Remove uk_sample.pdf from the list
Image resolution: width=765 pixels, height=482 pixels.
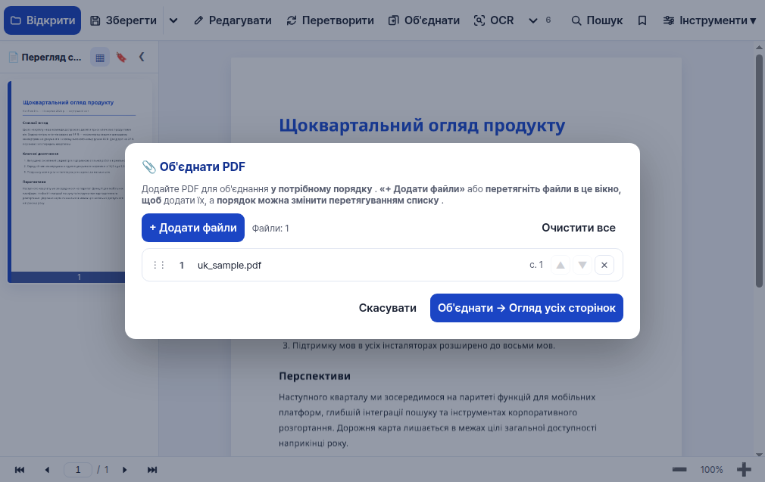point(604,265)
